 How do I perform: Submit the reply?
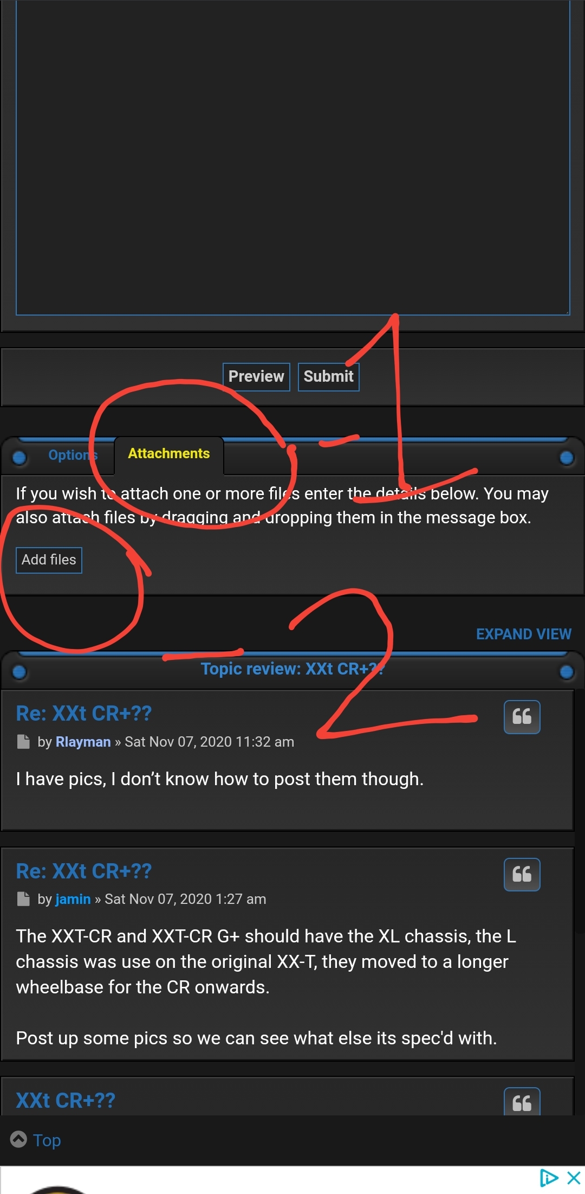pos(328,376)
